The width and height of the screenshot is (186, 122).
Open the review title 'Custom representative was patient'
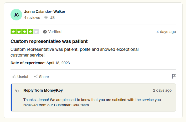tap(49, 41)
